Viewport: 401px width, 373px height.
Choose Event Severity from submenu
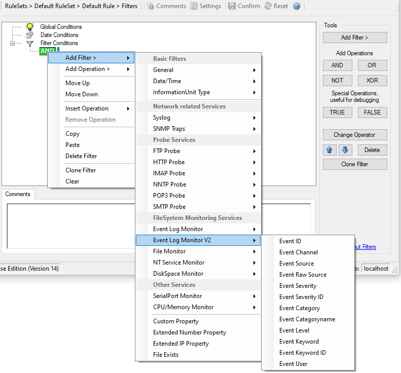(298, 286)
